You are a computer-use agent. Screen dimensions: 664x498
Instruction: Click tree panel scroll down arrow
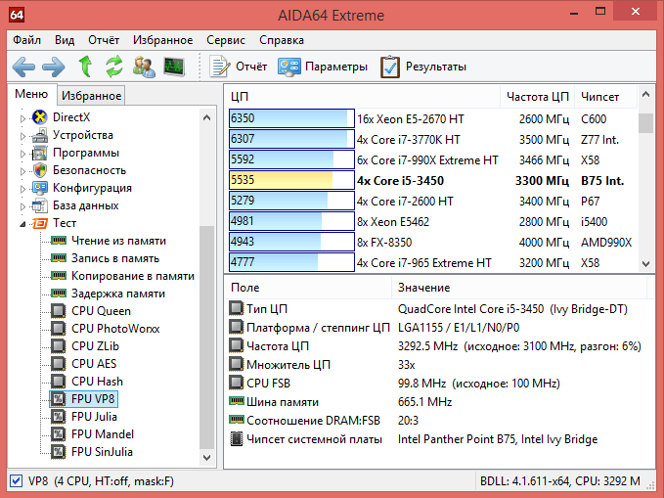click(x=206, y=458)
